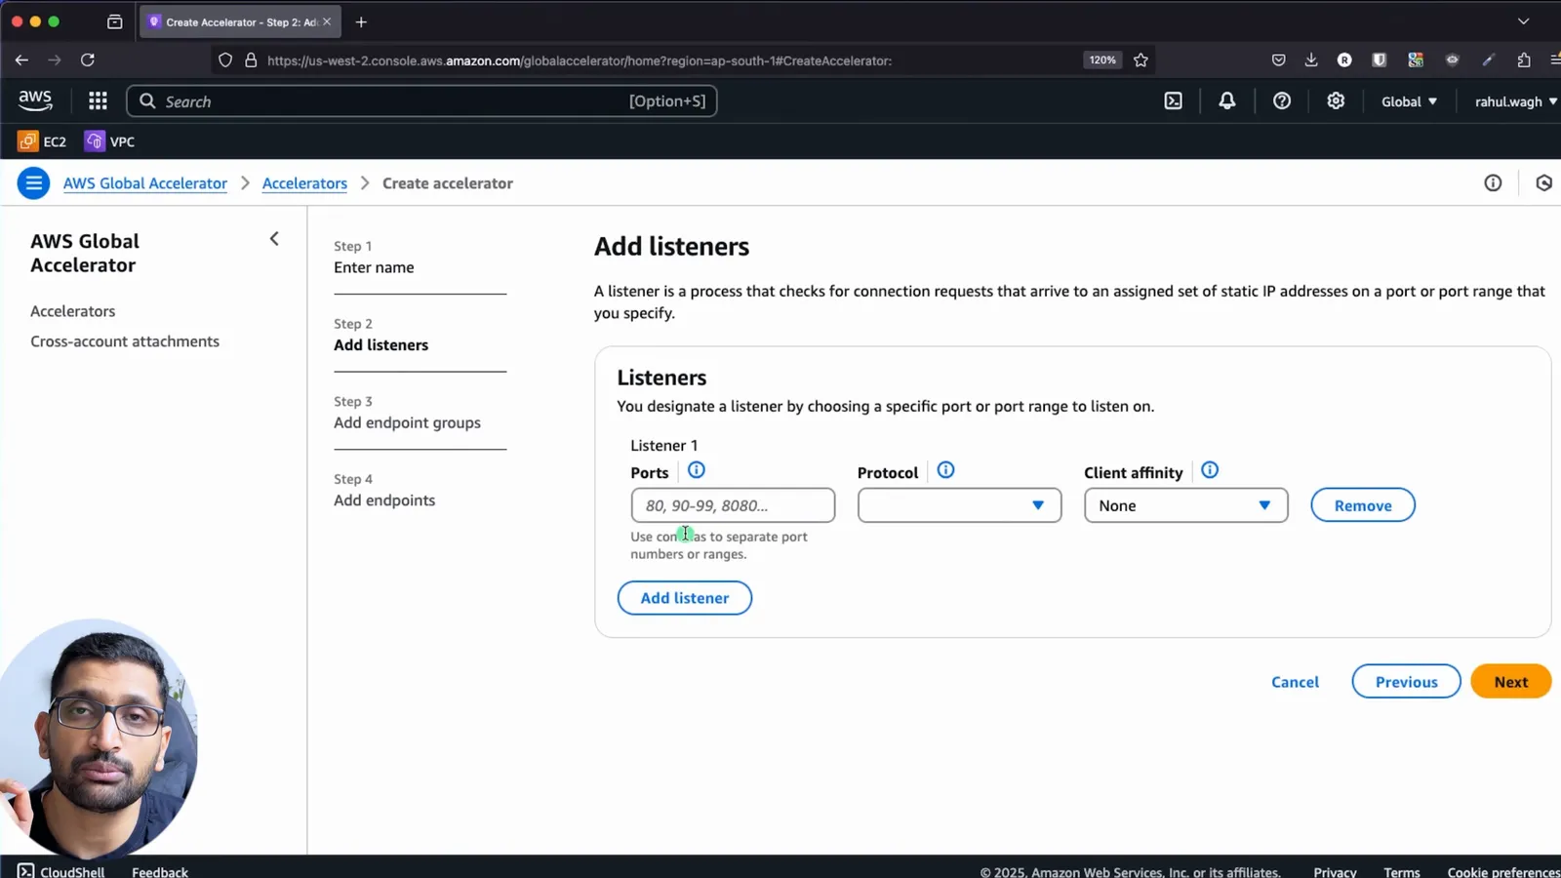This screenshot has height=878, width=1561.
Task: Click the Pocket save icon in toolbar
Action: pyautogui.click(x=1278, y=60)
